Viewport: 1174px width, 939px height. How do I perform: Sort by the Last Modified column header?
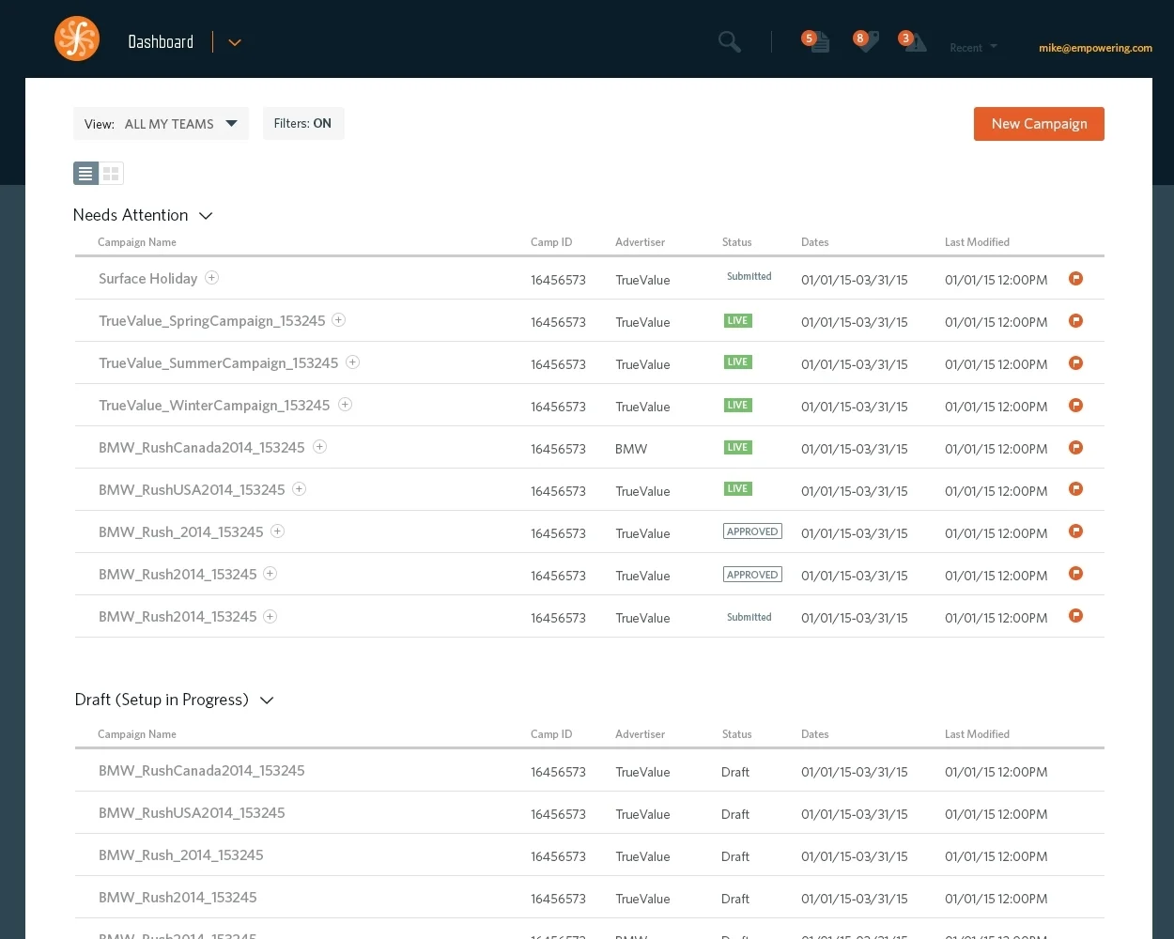(x=977, y=241)
